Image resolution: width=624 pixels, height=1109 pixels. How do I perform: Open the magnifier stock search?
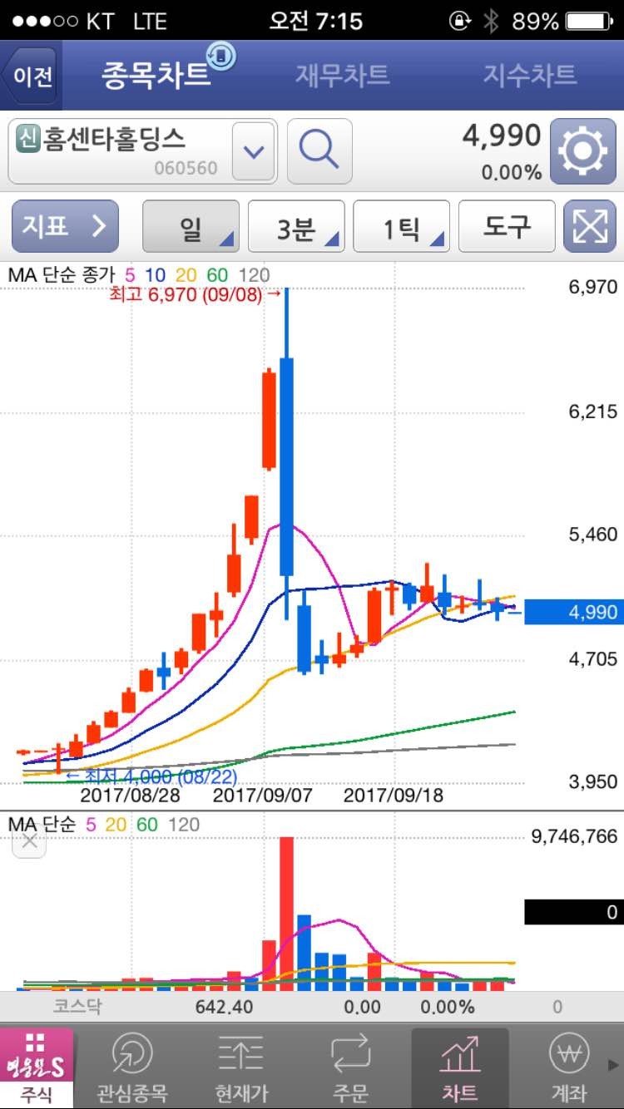pyautogui.click(x=319, y=150)
